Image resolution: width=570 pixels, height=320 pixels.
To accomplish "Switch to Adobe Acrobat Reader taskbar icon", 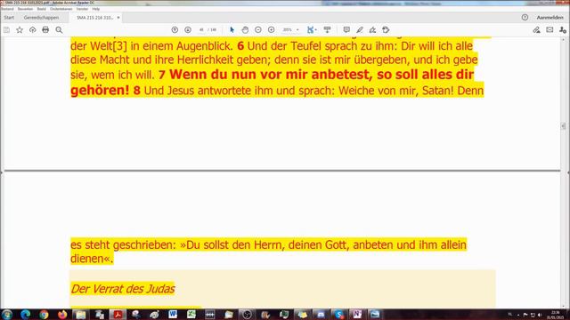I will [118, 314].
